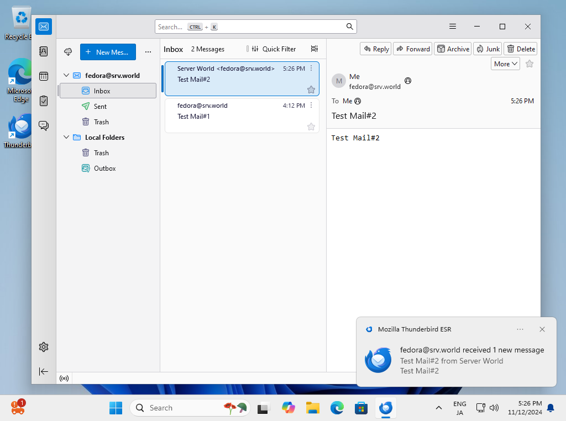Collapse the fedora@srv.world account tree
This screenshot has width=566, height=421.
pos(66,76)
